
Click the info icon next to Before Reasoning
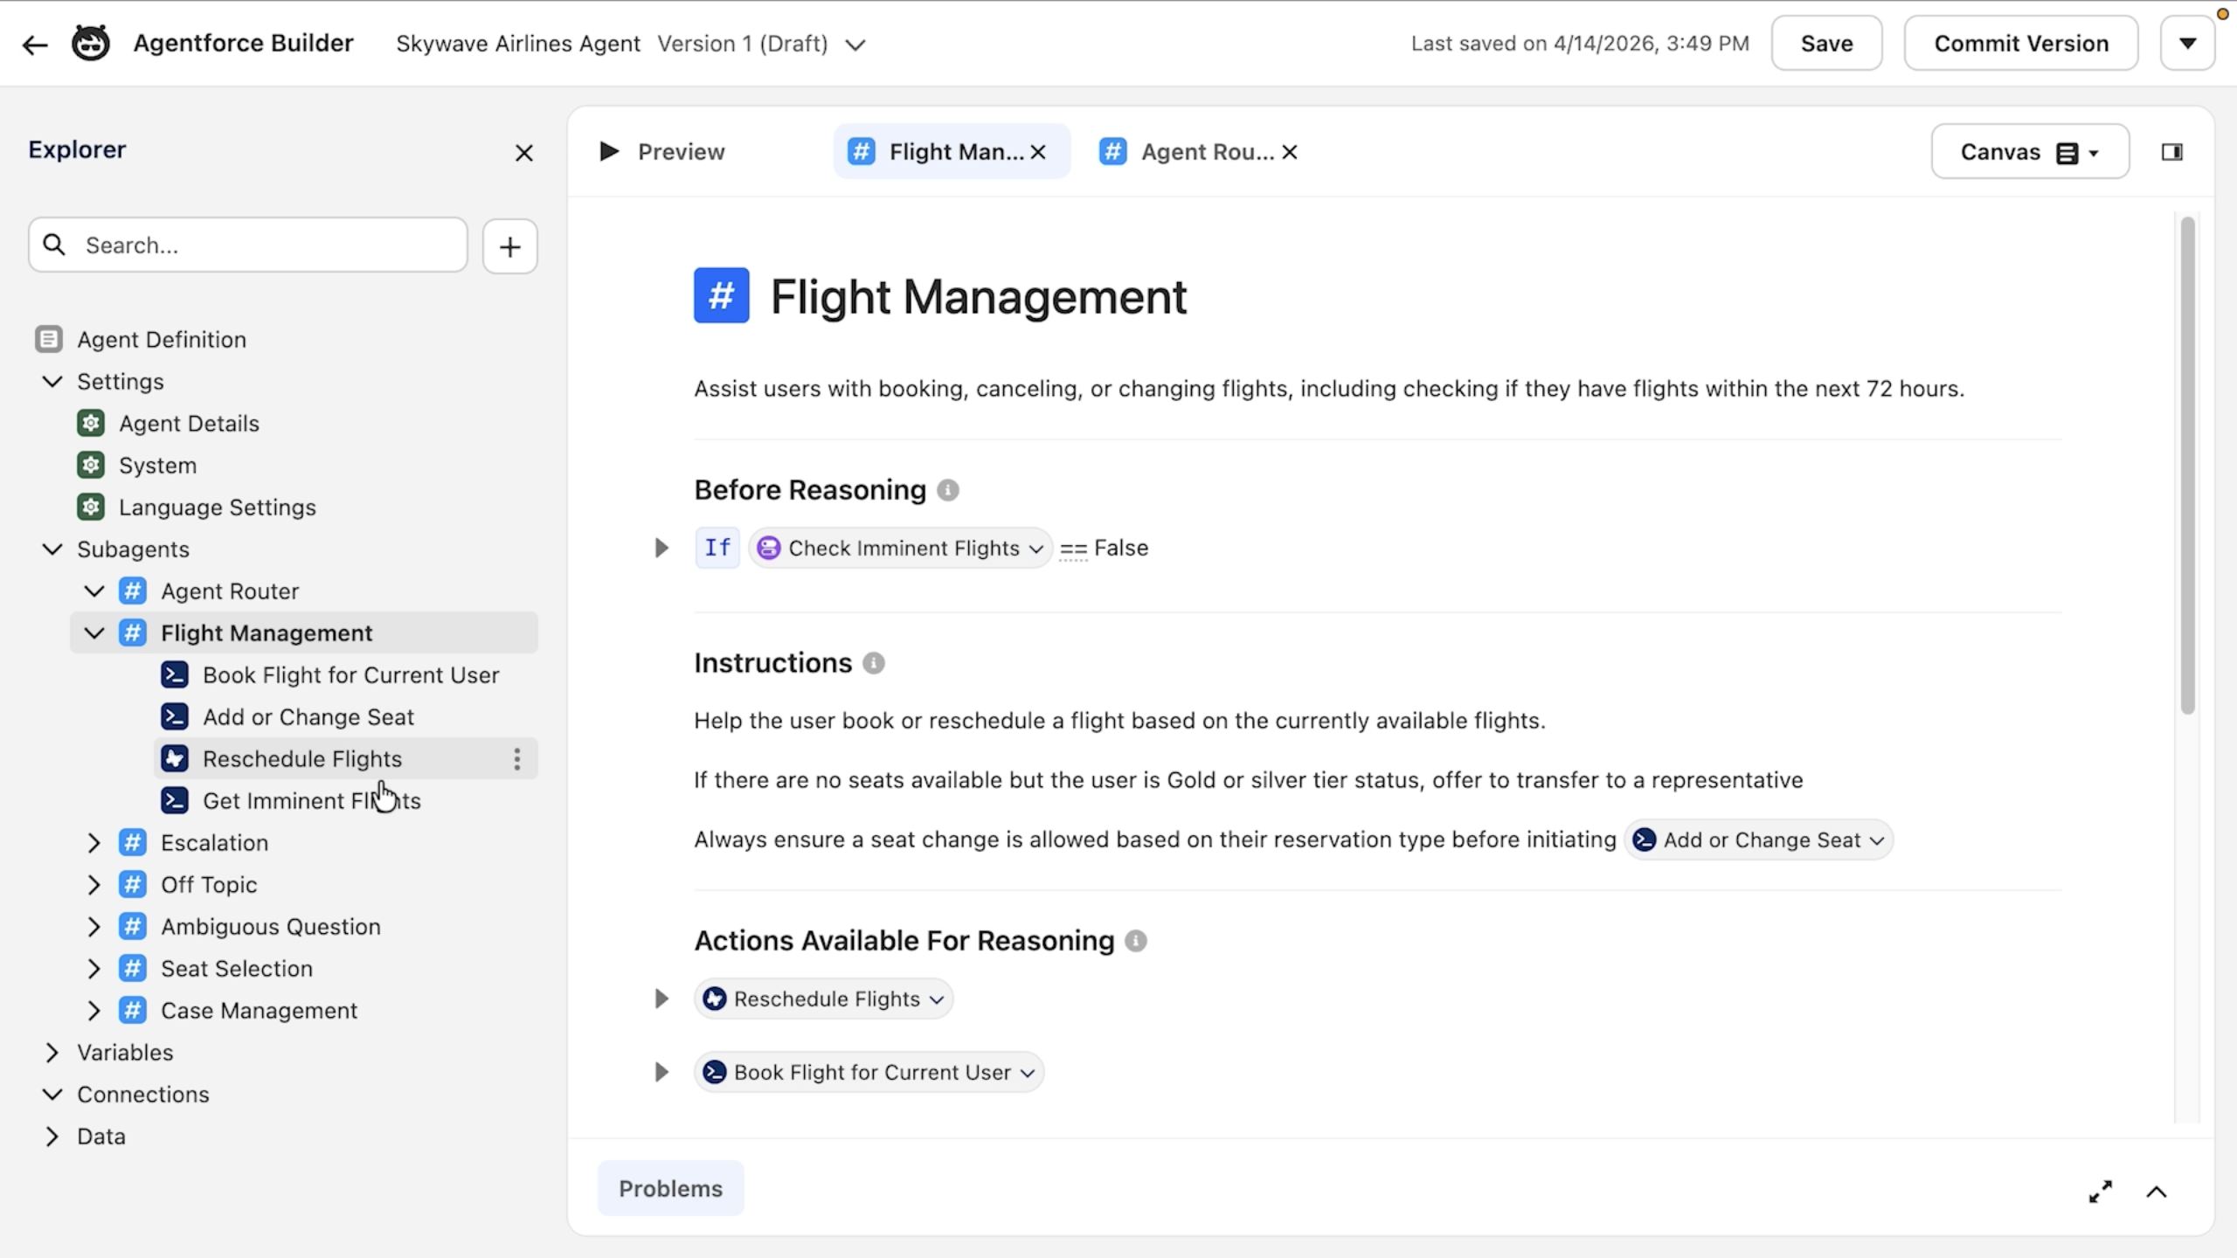948,490
